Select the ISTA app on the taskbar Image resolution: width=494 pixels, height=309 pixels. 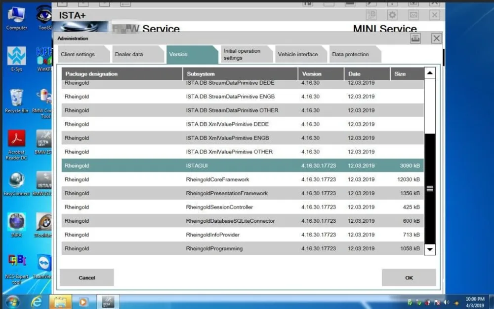108,302
